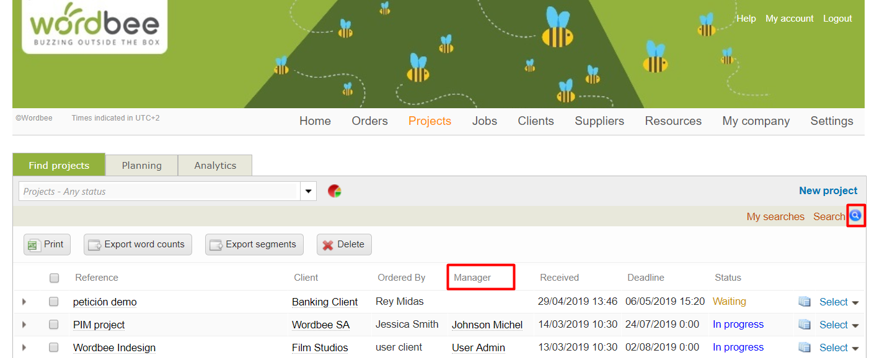Go to the Suppliers menu
This screenshot has width=869, height=358.
point(599,121)
